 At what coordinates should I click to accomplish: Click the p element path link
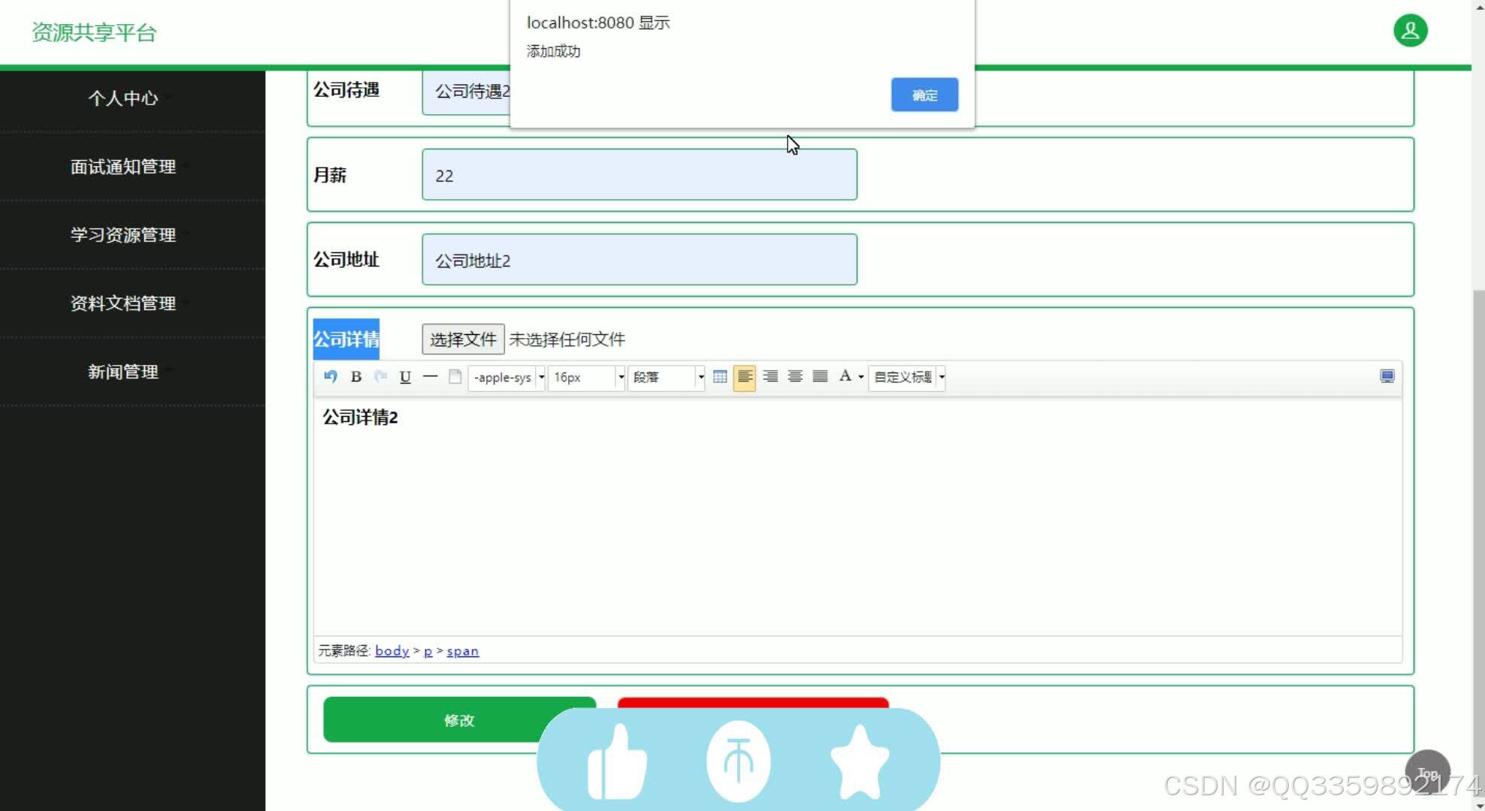point(428,651)
